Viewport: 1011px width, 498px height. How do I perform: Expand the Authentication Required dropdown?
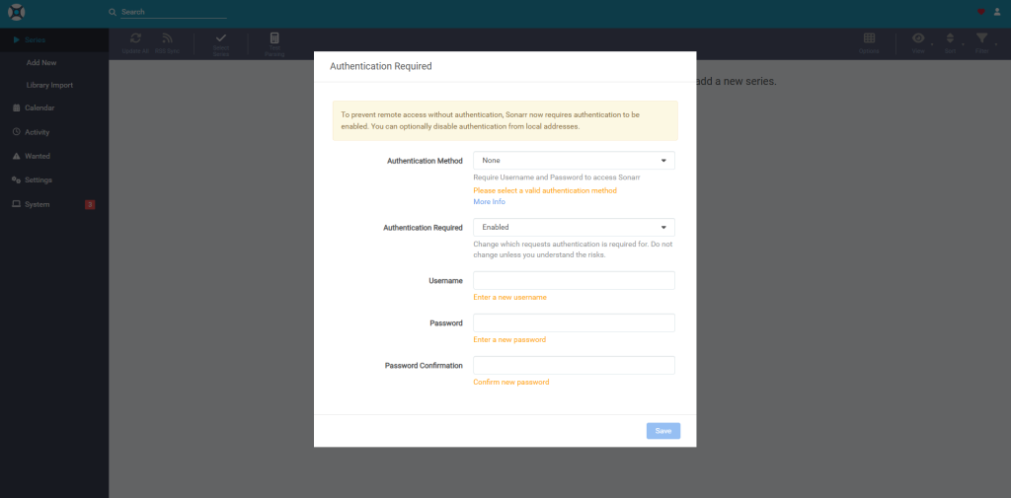click(574, 227)
